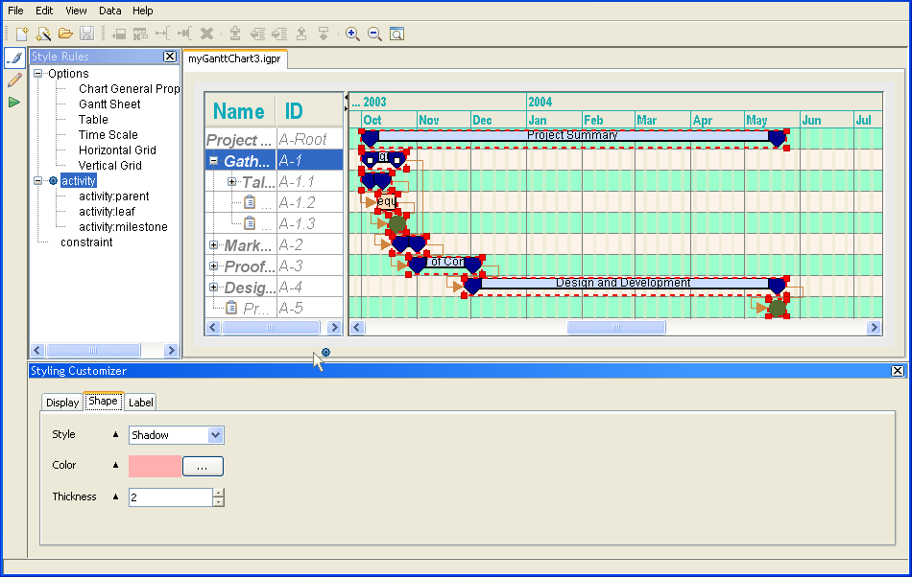The width and height of the screenshot is (912, 577).
Task: Switch to the Label tab
Action: click(140, 403)
